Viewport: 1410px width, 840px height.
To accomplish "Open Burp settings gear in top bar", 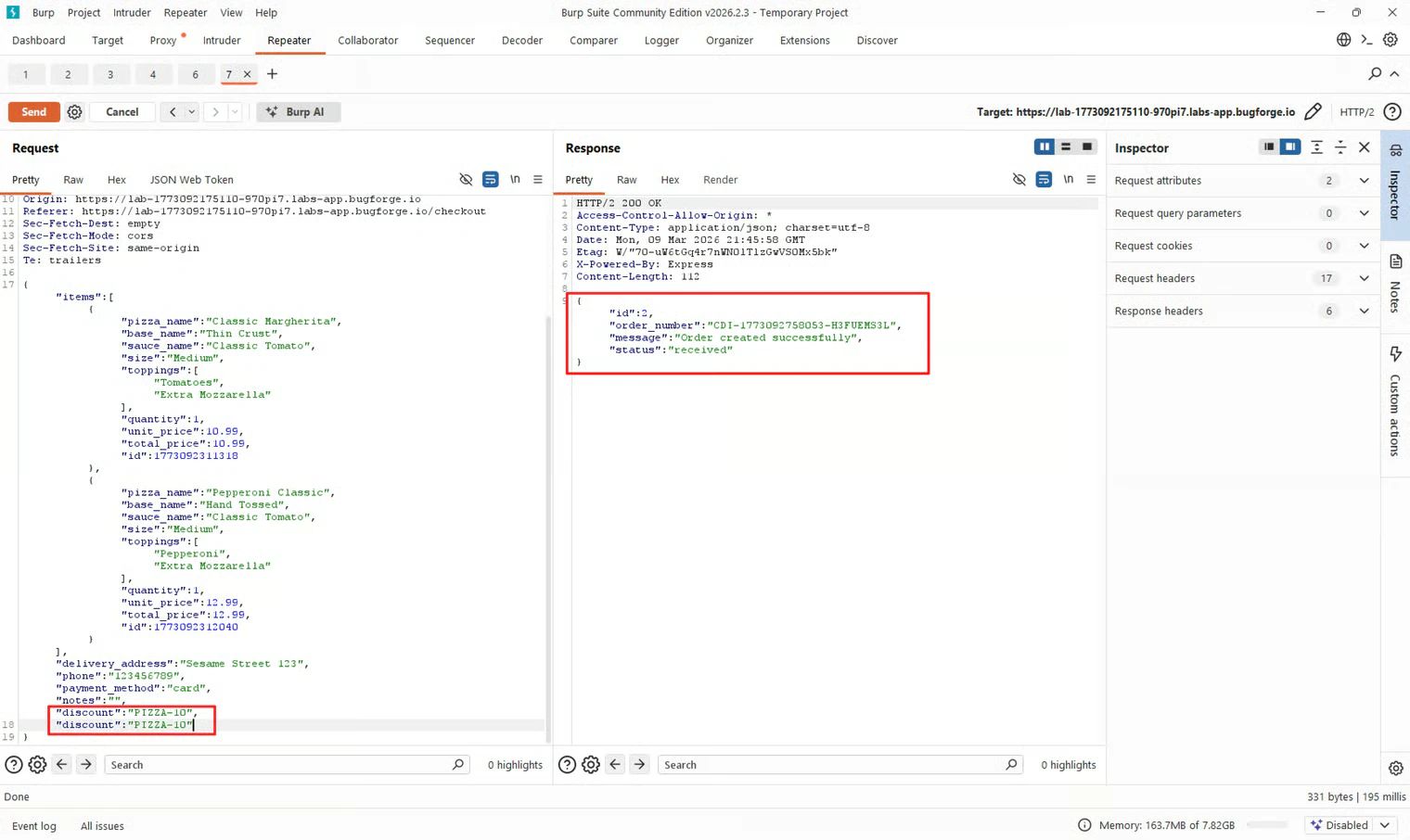I will (1390, 40).
